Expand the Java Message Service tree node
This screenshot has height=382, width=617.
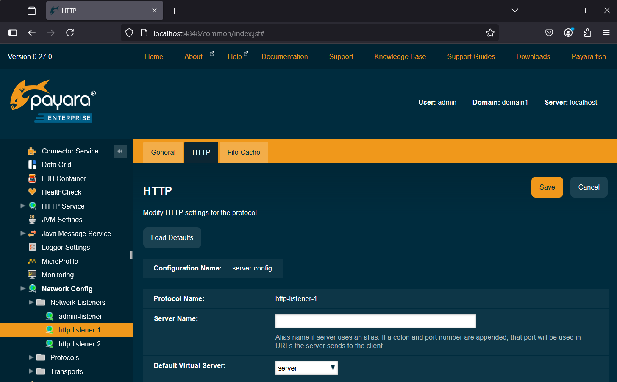[23, 233]
